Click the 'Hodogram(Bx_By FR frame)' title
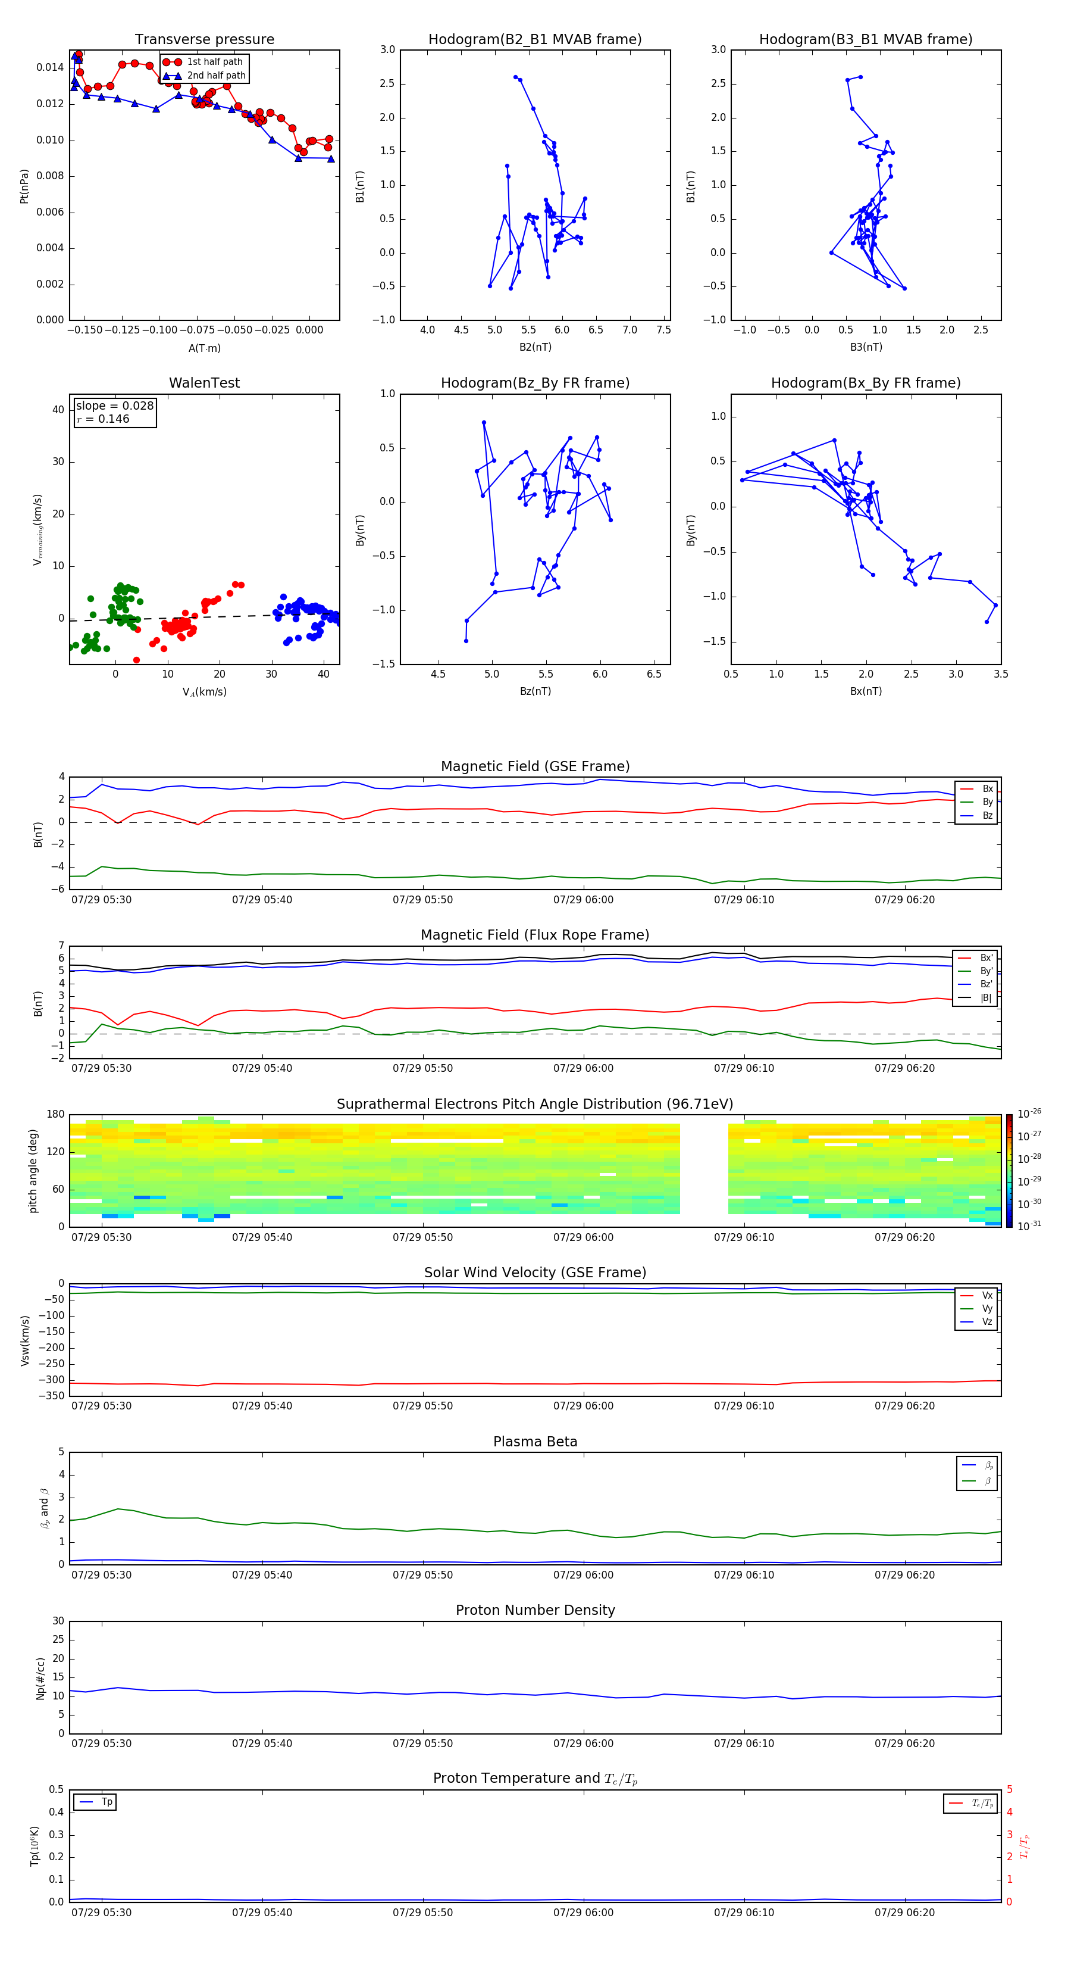This screenshot has width=1071, height=1965. 866,383
